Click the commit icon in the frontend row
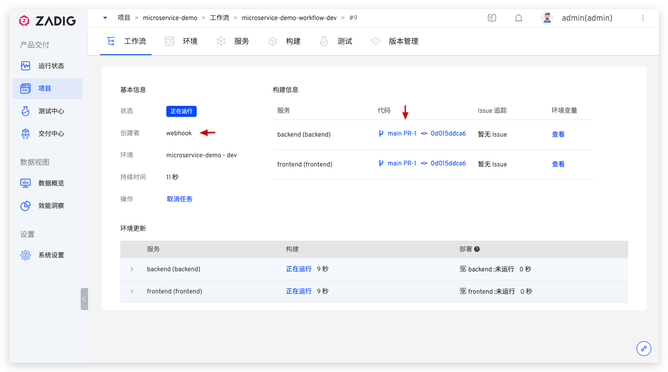The width and height of the screenshot is (668, 372). 424,163
